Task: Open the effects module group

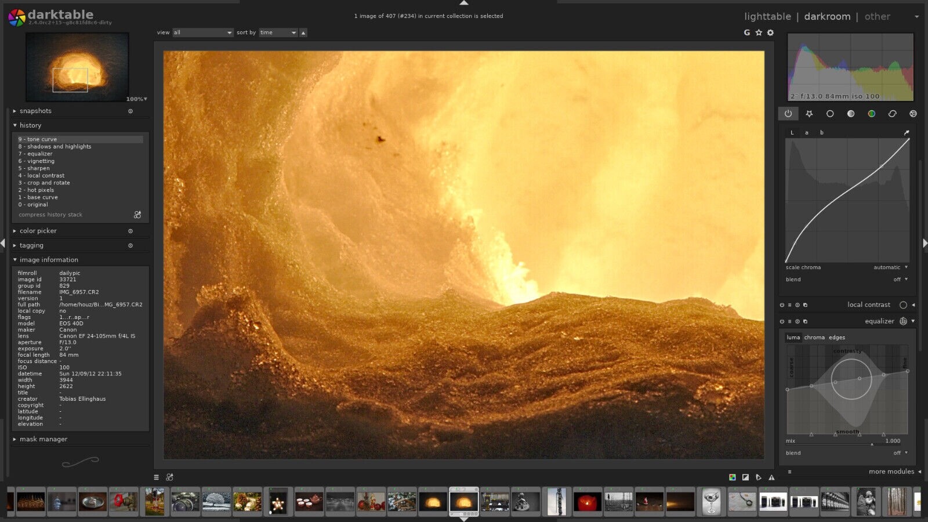Action: click(x=913, y=114)
